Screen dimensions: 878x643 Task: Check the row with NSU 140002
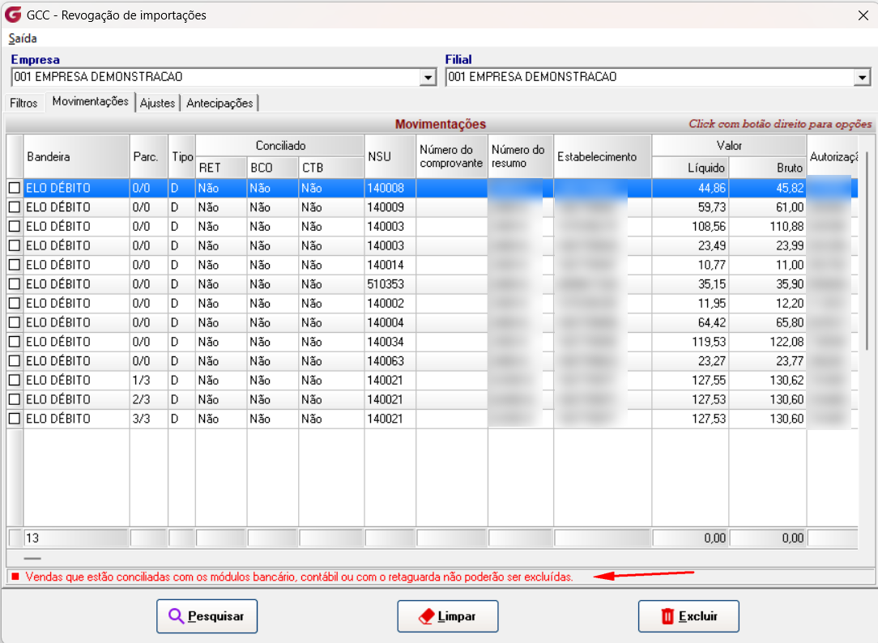[x=15, y=304]
